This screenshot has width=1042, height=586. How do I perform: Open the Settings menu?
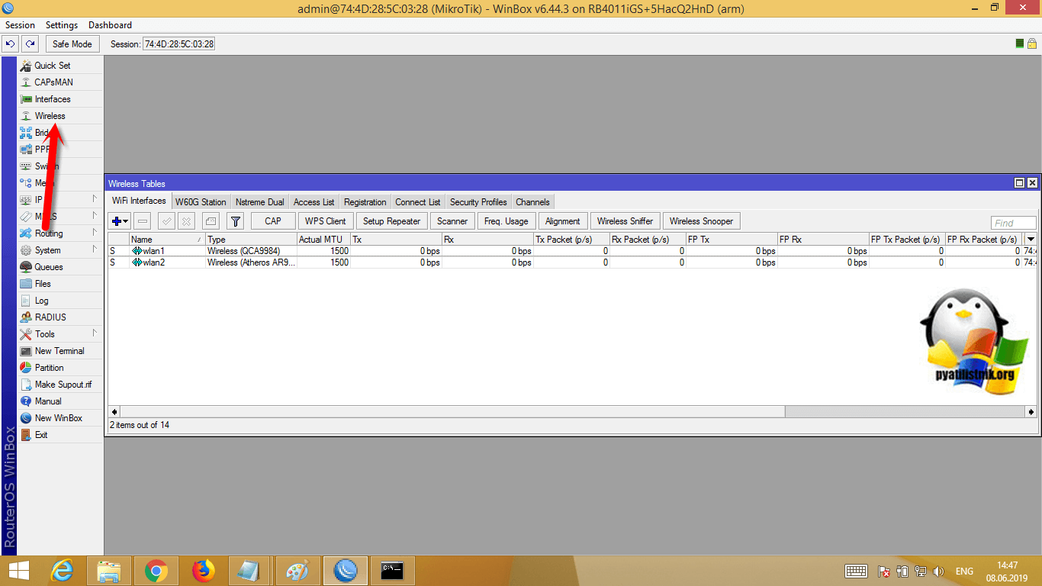(62, 25)
